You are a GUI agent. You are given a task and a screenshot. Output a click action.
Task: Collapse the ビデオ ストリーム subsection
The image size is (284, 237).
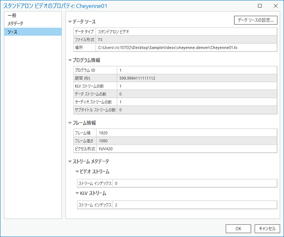pyautogui.click(x=77, y=172)
